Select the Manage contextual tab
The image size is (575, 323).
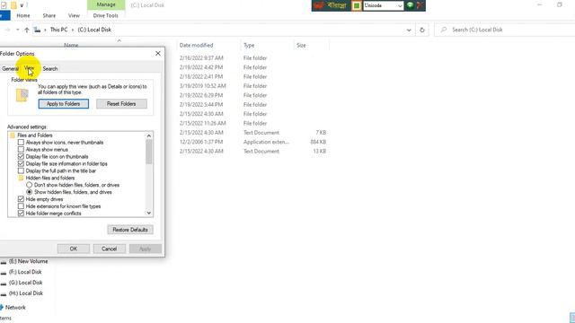pos(106,4)
